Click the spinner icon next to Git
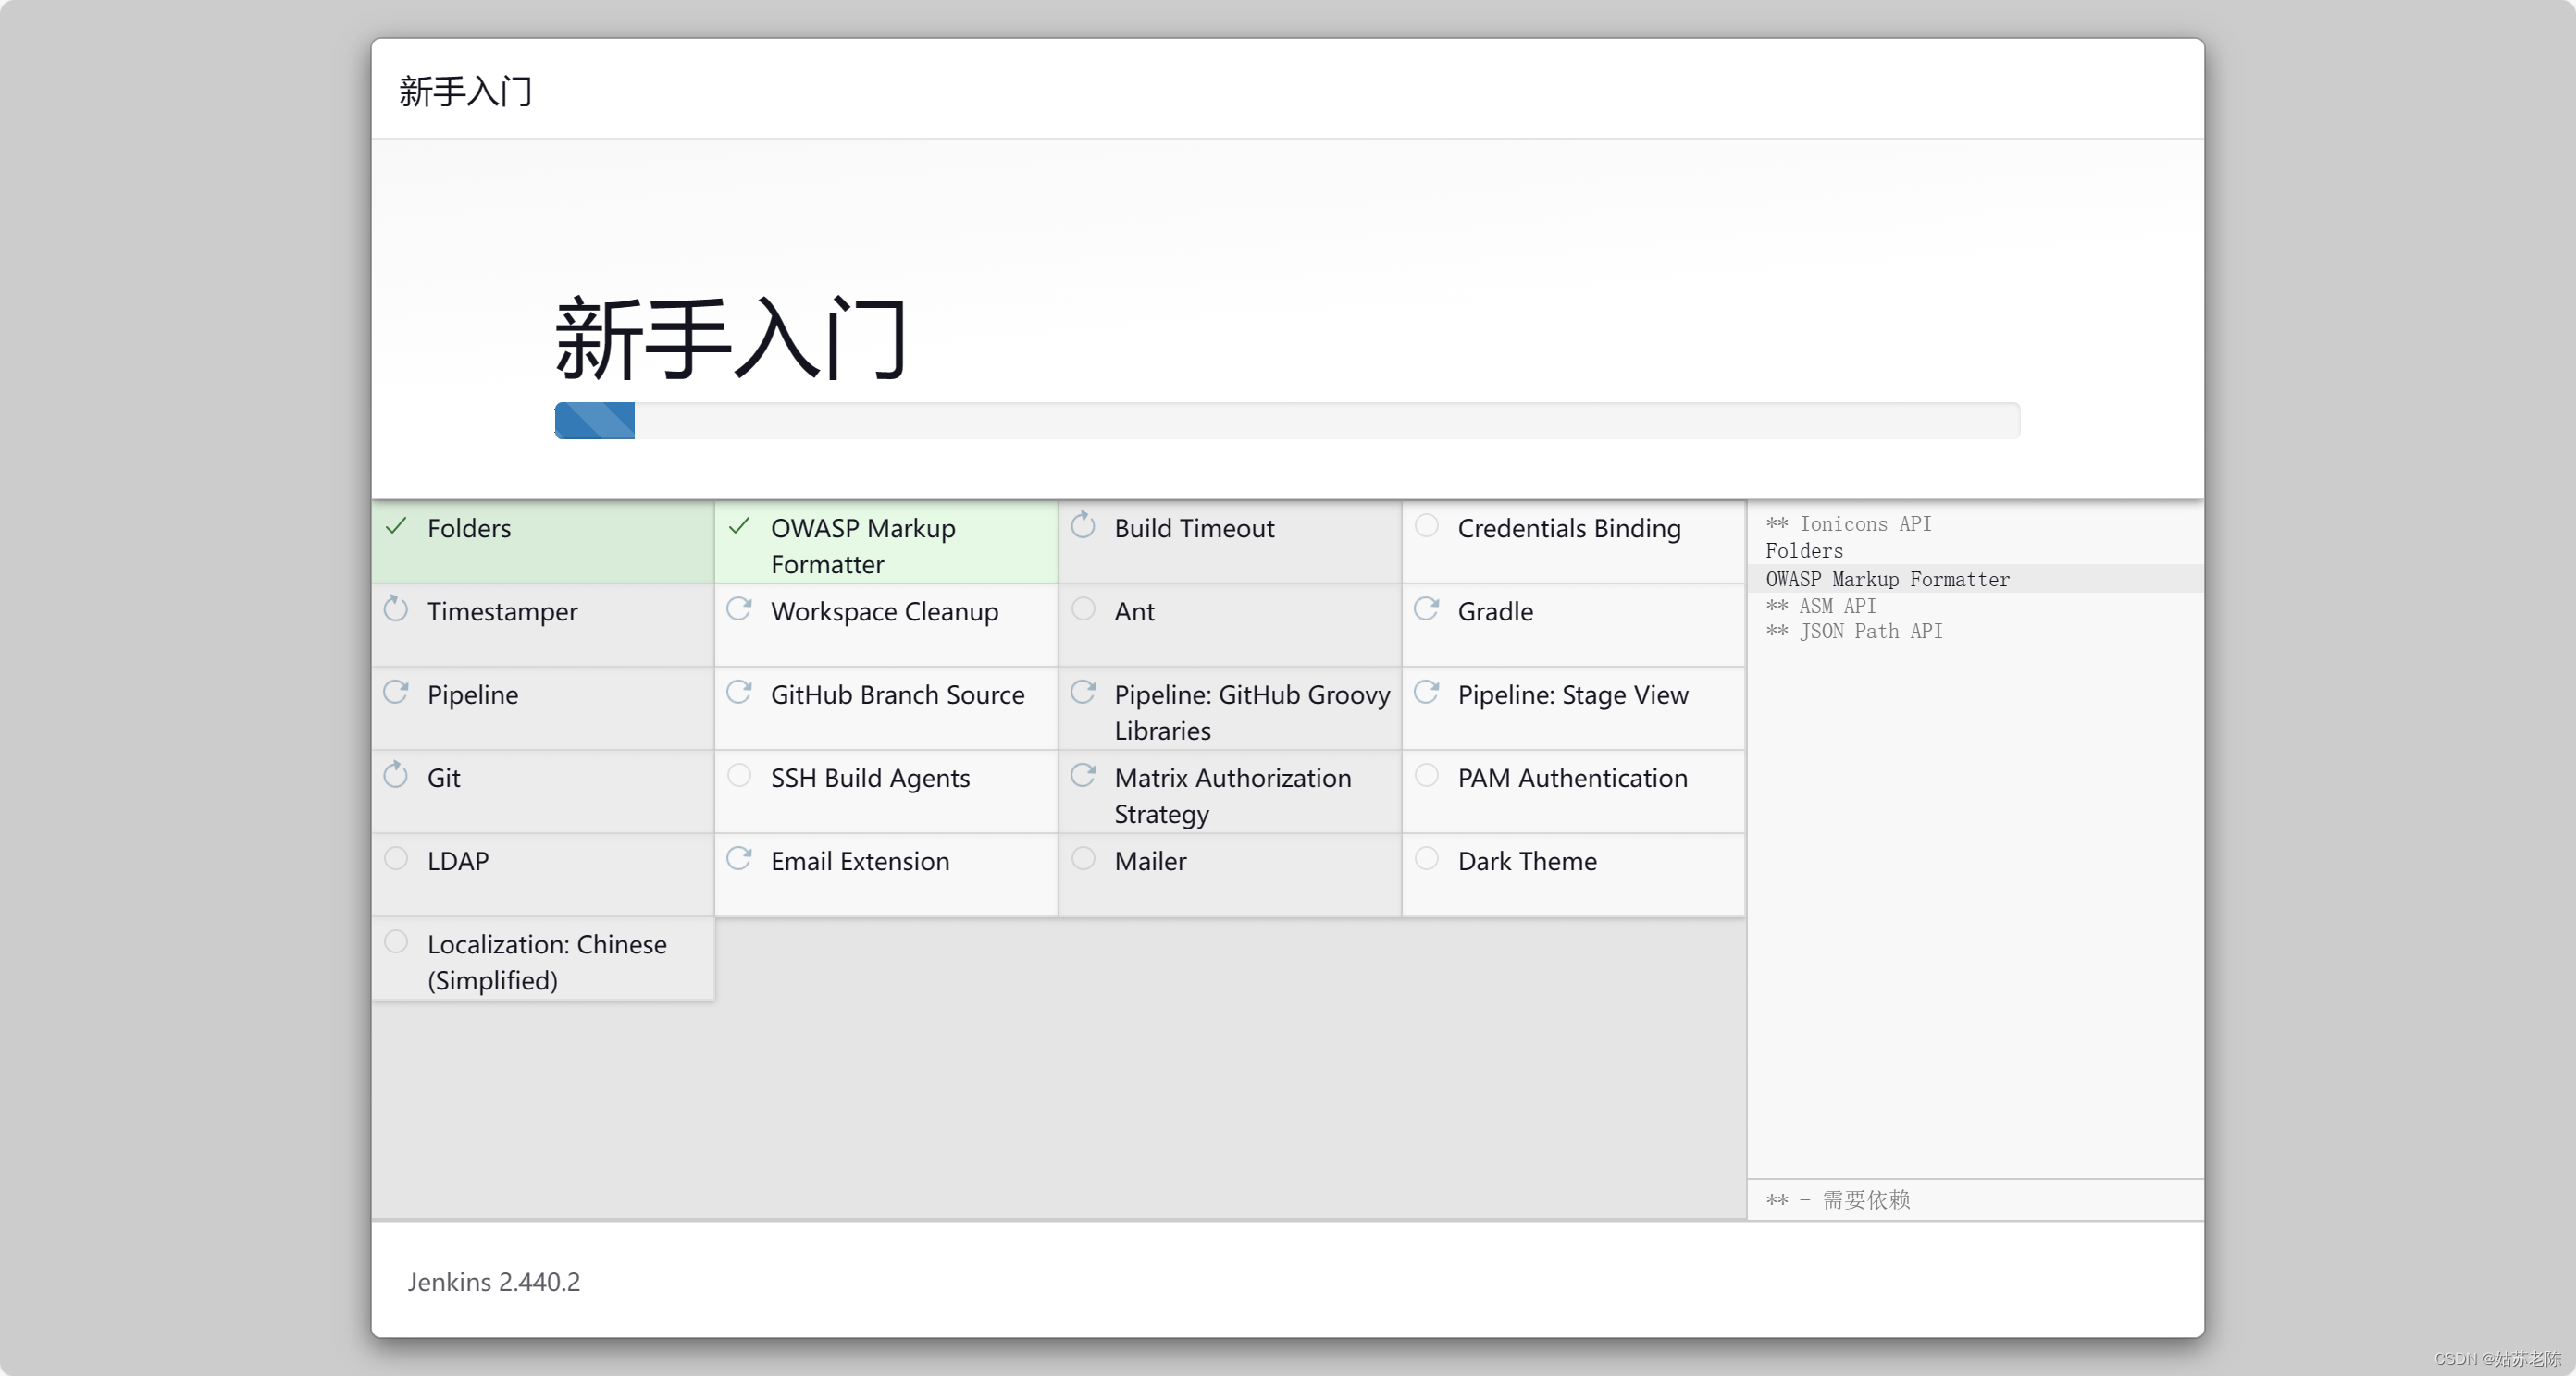2576x1376 pixels. tap(396, 774)
